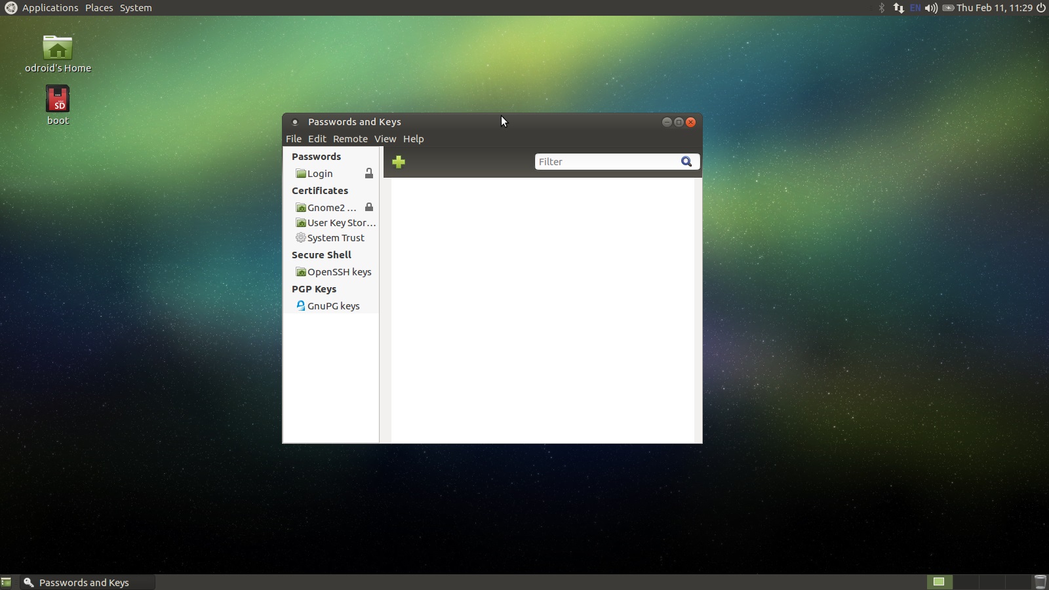Click the Bluetooth icon in the system tray
Viewport: 1049px width, 590px height.
[882, 8]
